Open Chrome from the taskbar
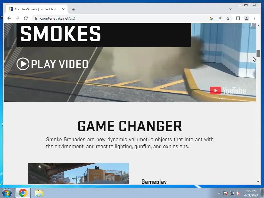264x198 pixels. tap(23, 193)
